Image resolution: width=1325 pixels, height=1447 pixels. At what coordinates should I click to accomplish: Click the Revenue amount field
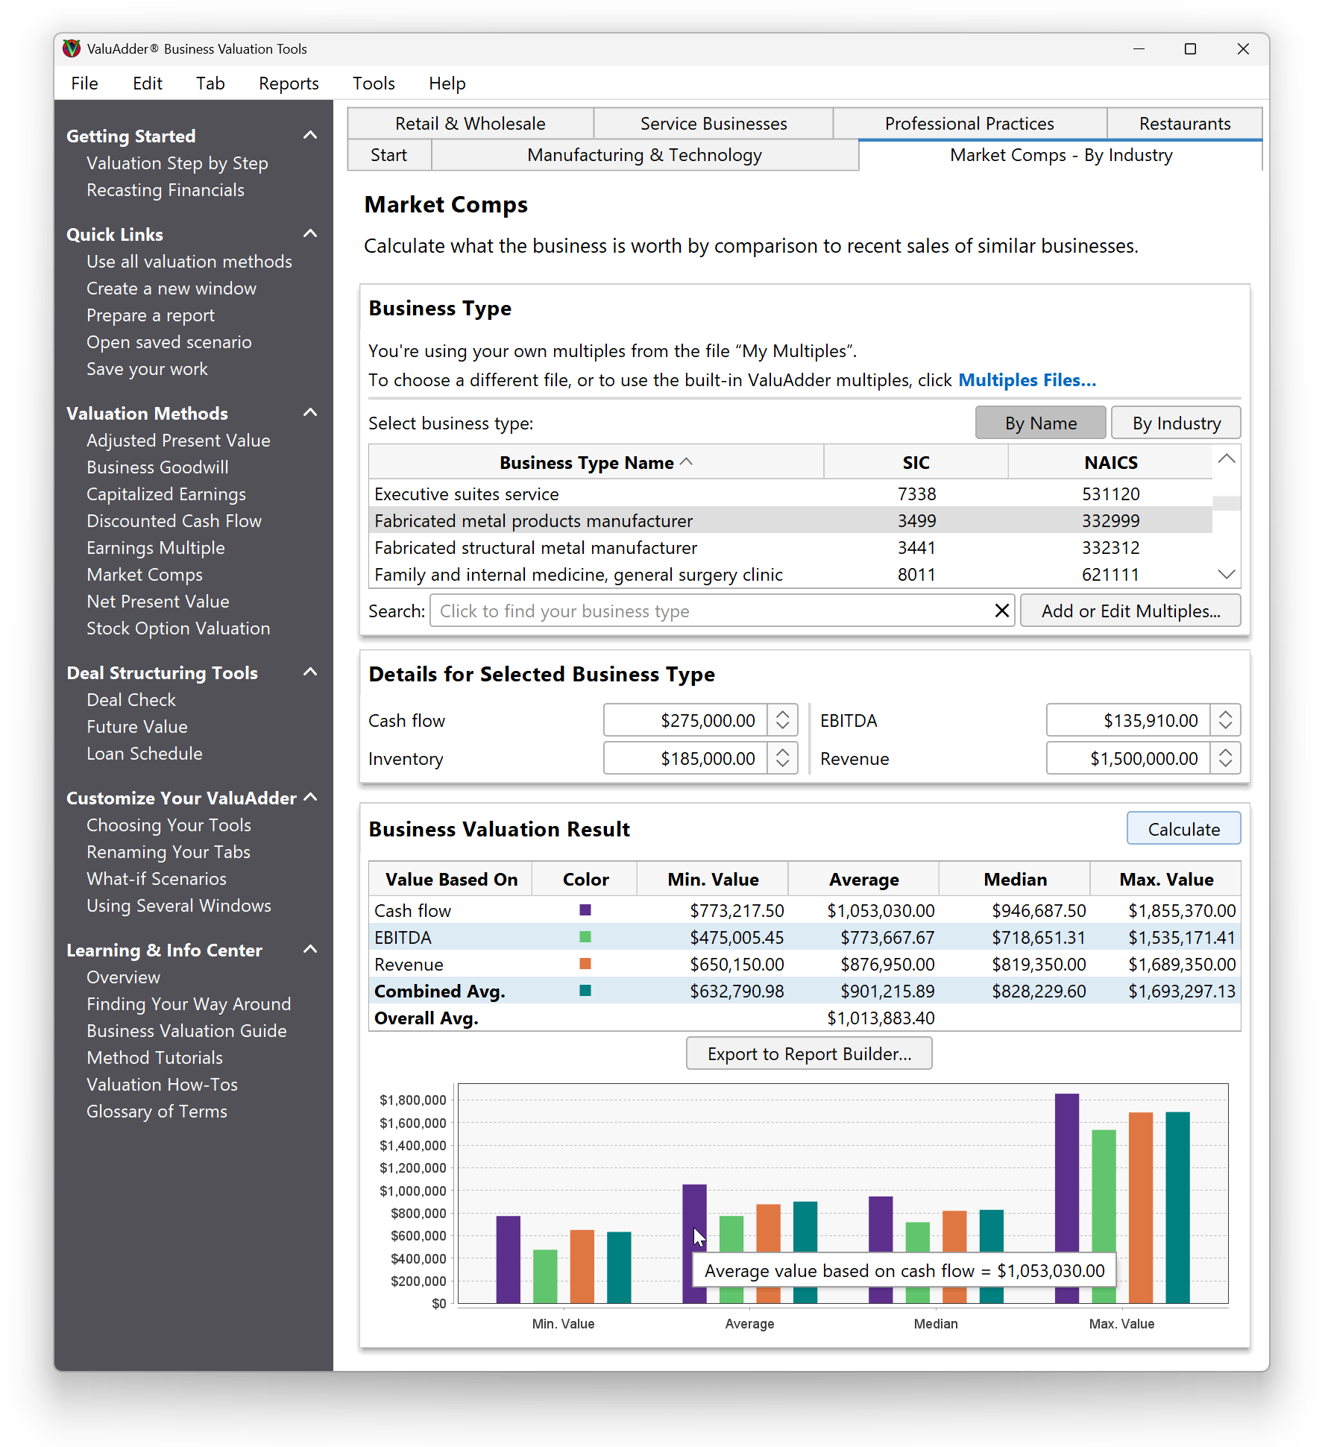click(1128, 758)
